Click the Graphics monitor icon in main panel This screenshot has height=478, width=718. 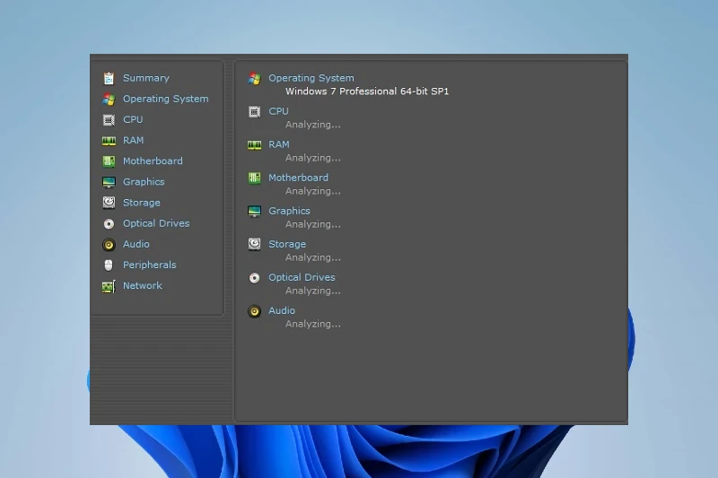(x=254, y=212)
